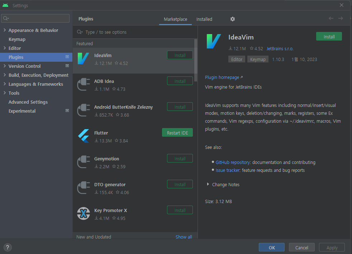This screenshot has width=352, height=254.
Task: Select Android ButterKnife Zelezny plug icon
Action: click(x=84, y=110)
